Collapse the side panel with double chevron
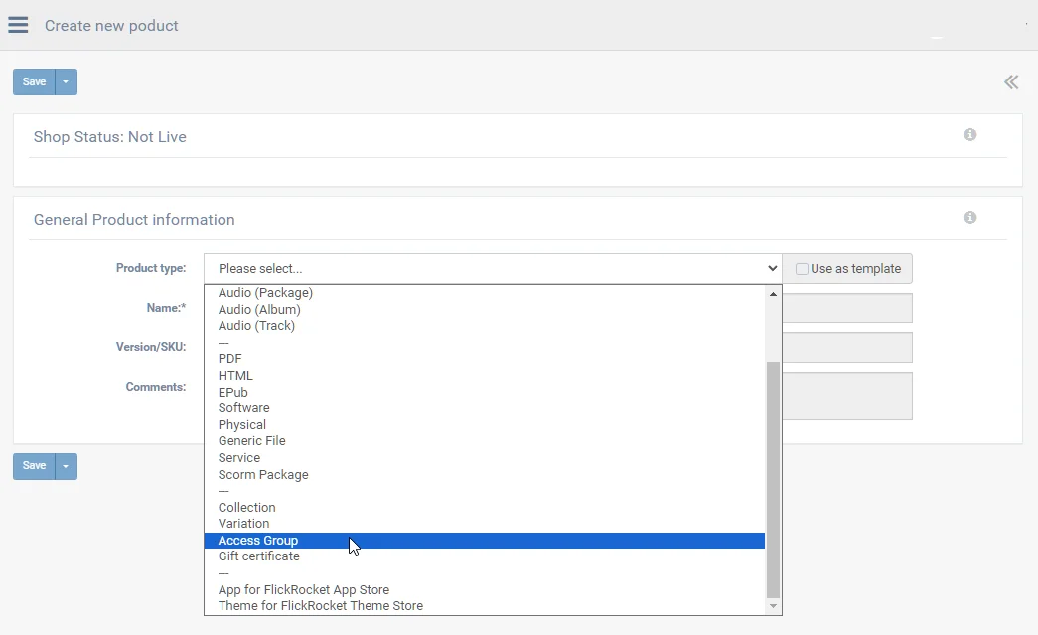The height and width of the screenshot is (635, 1038). pos(1011,82)
